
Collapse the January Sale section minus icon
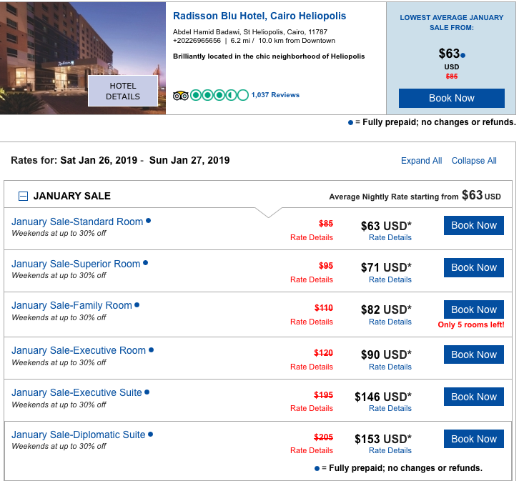pos(23,196)
